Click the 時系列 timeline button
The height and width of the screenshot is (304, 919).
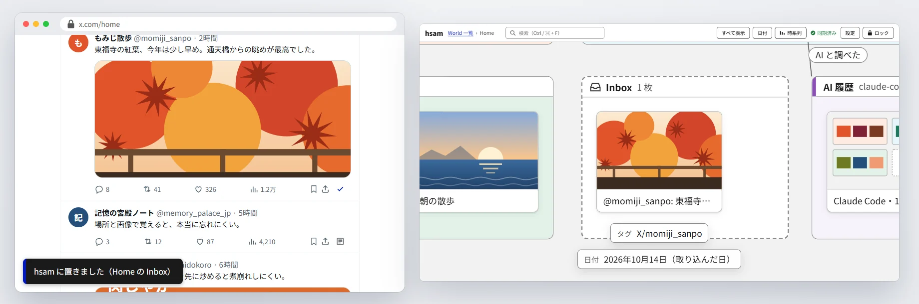(791, 33)
